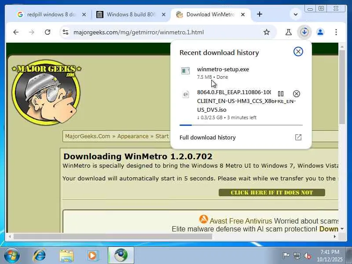
Task: Close the Download WinMetro tab
Action: [243, 15]
